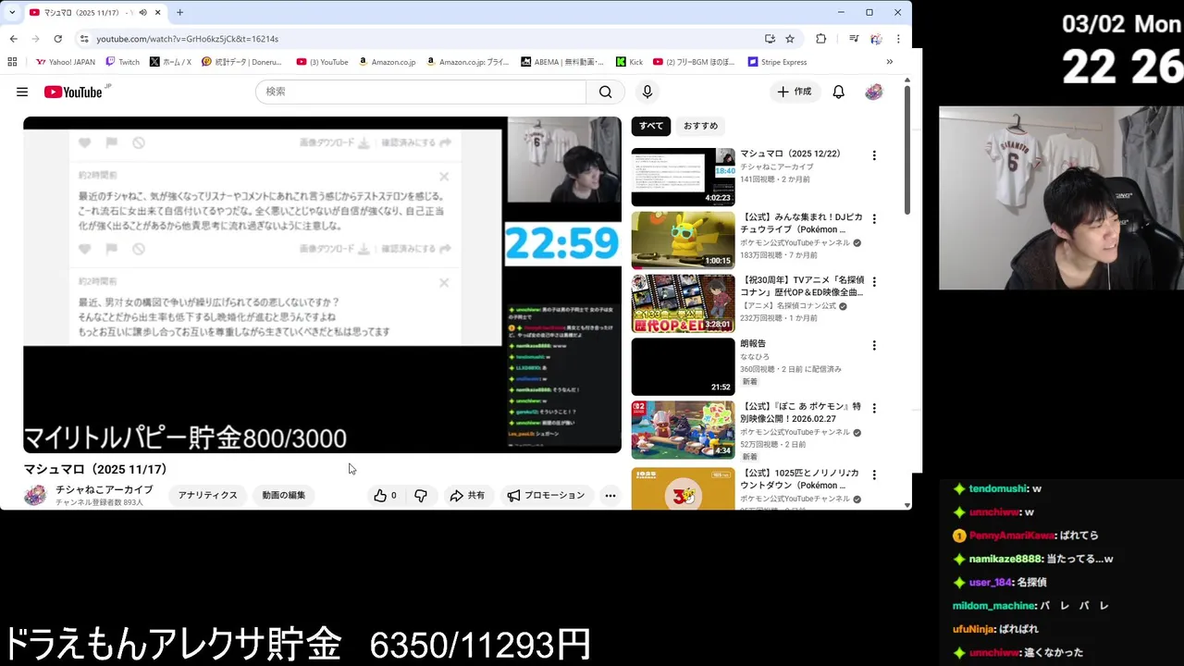This screenshot has width=1184, height=666.
Task: Open the Twitch bookmark
Action: coord(123,62)
